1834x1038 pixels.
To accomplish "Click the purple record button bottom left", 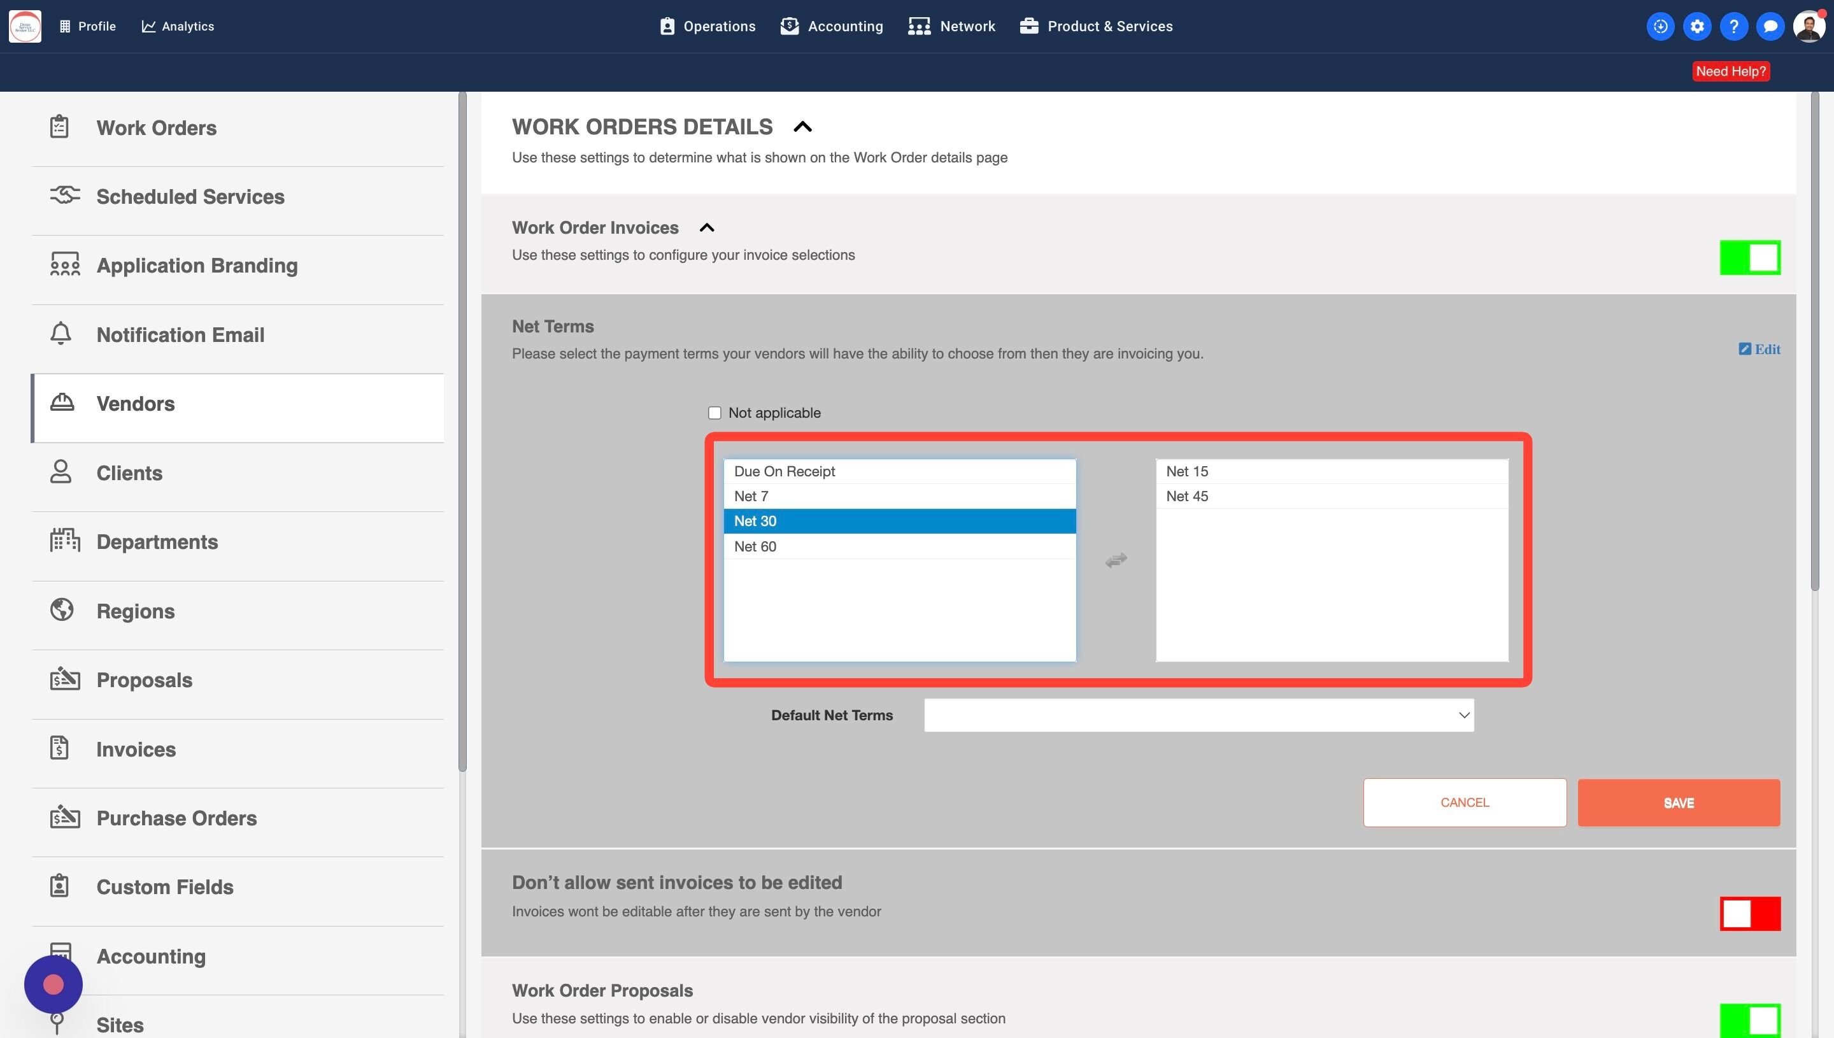I will coord(53,985).
